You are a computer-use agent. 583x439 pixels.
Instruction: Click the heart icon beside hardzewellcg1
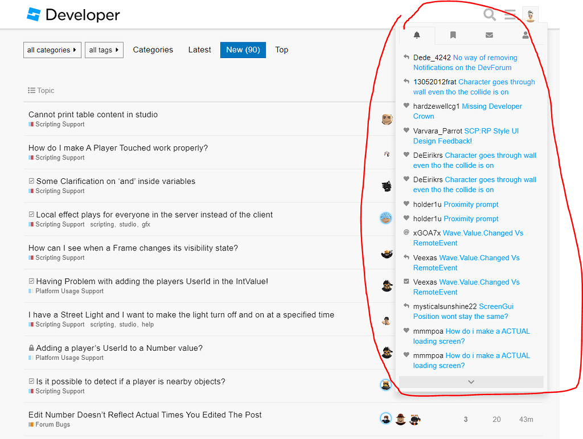[x=406, y=106]
